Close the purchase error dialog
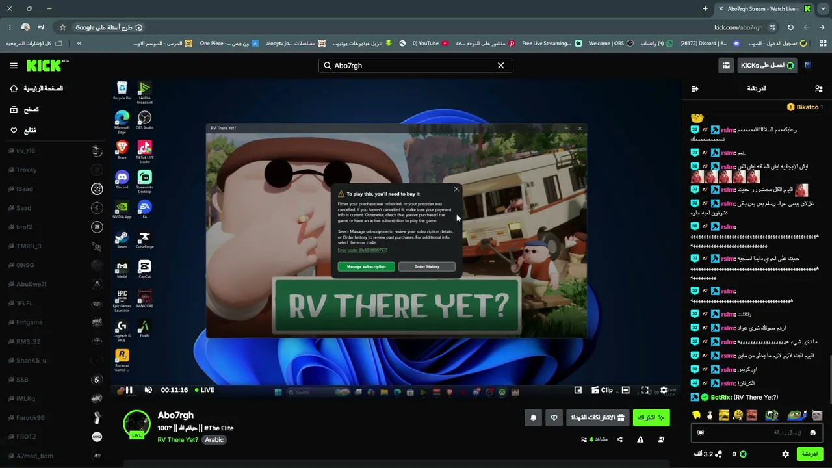The width and height of the screenshot is (832, 468). (456, 190)
